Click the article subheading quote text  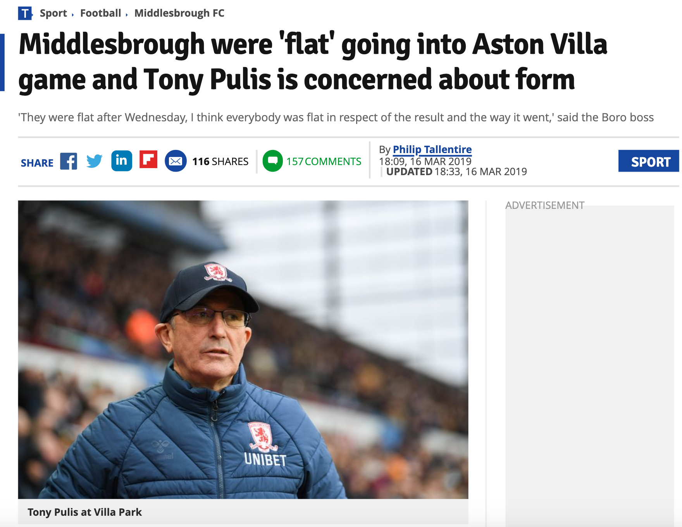click(336, 117)
